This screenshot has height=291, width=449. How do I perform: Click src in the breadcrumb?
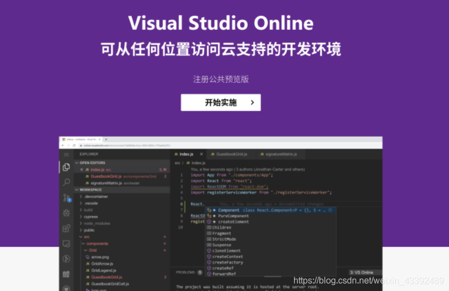178,163
